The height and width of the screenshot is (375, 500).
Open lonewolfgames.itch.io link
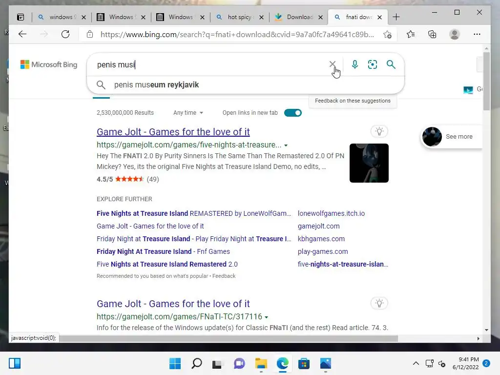pos(332,213)
